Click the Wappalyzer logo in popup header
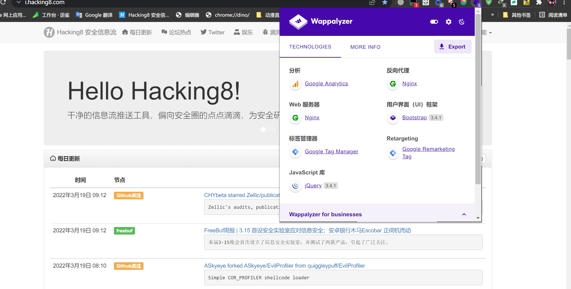The image size is (571, 289). [298, 22]
